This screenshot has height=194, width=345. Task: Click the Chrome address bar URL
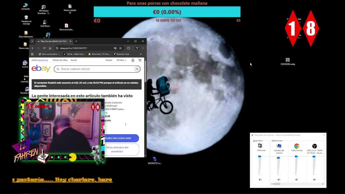coord(74,48)
